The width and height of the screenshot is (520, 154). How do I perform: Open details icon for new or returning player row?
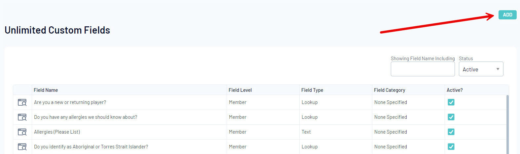(22, 102)
